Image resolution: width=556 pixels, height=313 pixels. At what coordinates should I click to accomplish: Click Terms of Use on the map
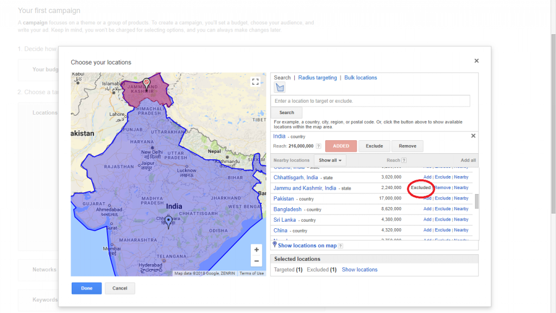coord(251,274)
